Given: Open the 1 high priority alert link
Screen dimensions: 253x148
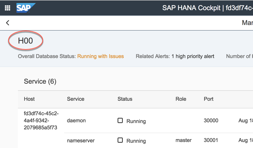Looking at the screenshot, I should point(193,56).
